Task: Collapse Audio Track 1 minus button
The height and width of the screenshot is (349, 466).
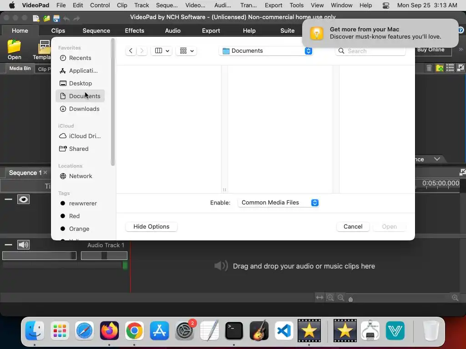Action: tap(8, 245)
